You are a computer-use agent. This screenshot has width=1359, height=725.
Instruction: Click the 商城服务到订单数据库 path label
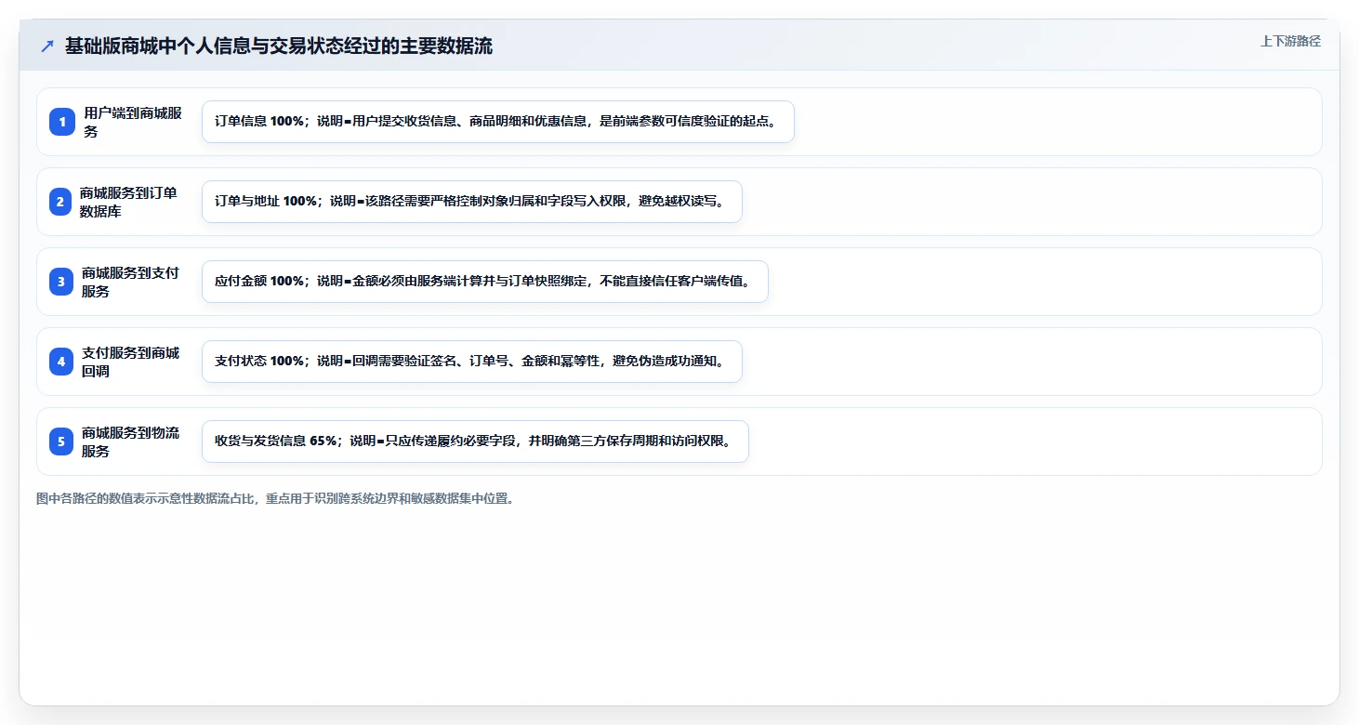coord(128,202)
